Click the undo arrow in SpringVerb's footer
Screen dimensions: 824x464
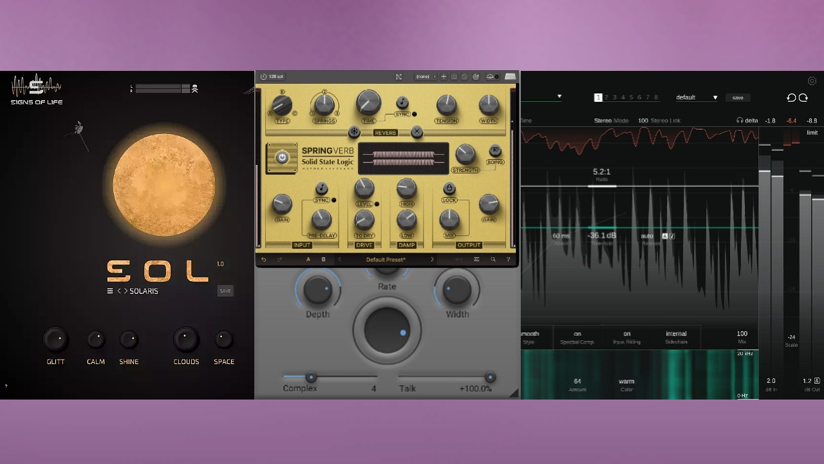tap(264, 259)
